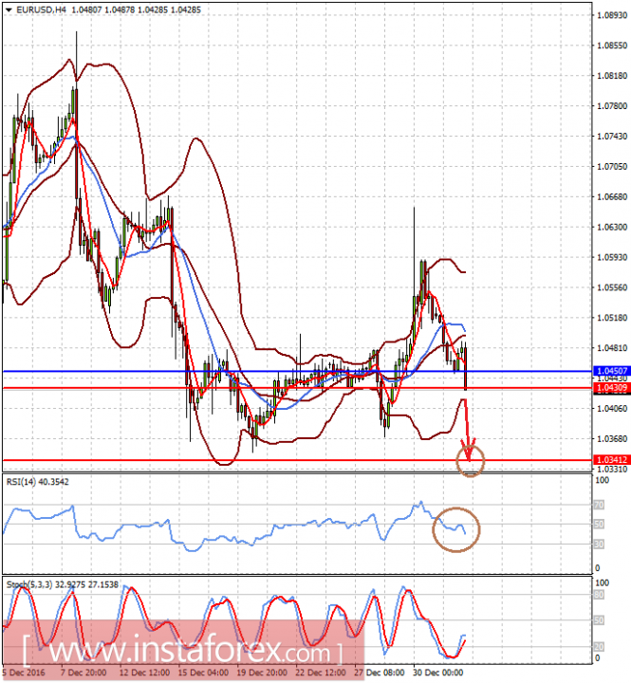The width and height of the screenshot is (631, 683).
Task: Click the blue 1.04507 price label
Action: click(x=612, y=371)
